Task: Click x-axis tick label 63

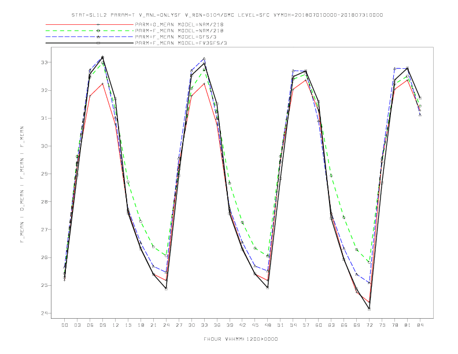Action: coord(331,325)
